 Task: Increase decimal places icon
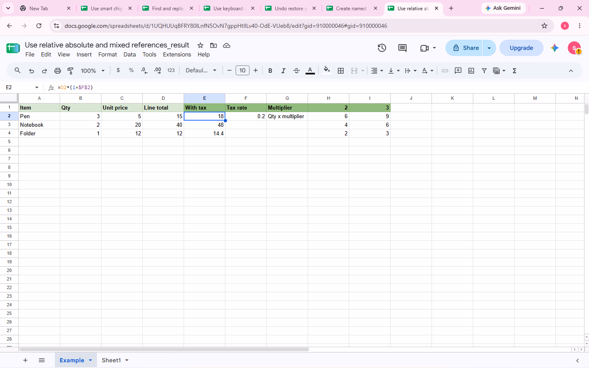click(x=157, y=70)
